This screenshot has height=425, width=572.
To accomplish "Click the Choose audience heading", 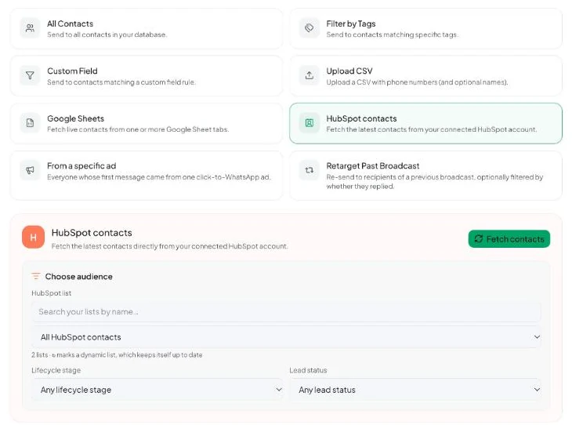I will [x=79, y=276].
